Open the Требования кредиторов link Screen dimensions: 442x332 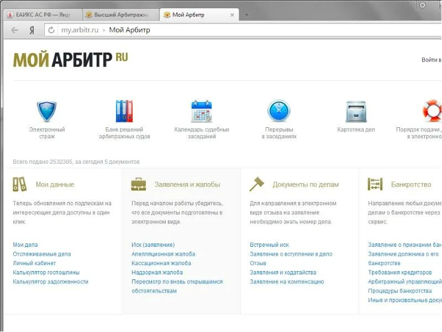point(399,272)
